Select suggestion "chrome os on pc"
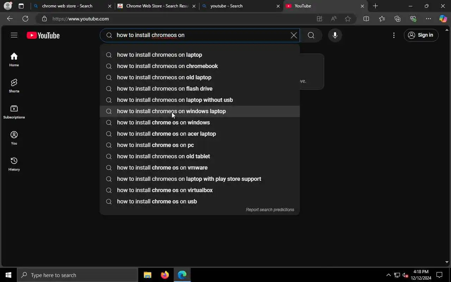Screen dimensions: 451x282 click(x=200, y=145)
